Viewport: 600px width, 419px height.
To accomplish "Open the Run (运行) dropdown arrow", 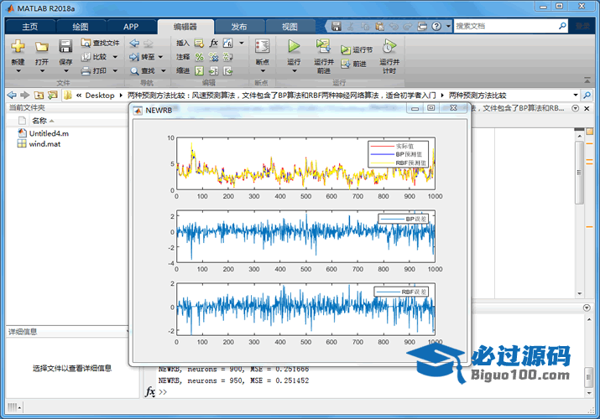I will tap(295, 71).
